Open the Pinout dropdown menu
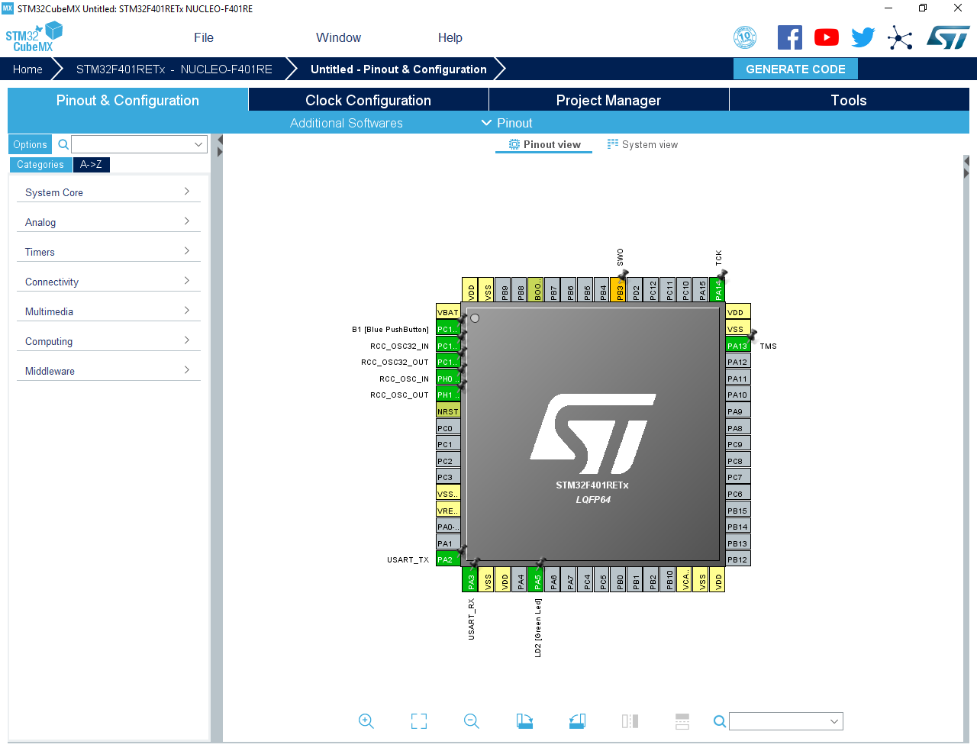The width and height of the screenshot is (977, 751). pyautogui.click(x=507, y=123)
